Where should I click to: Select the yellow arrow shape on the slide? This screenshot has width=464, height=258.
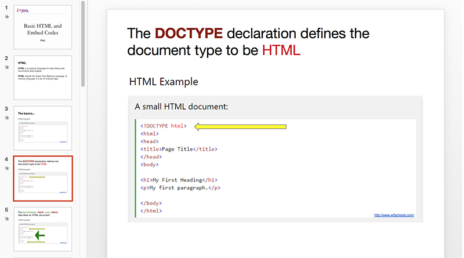(240, 126)
